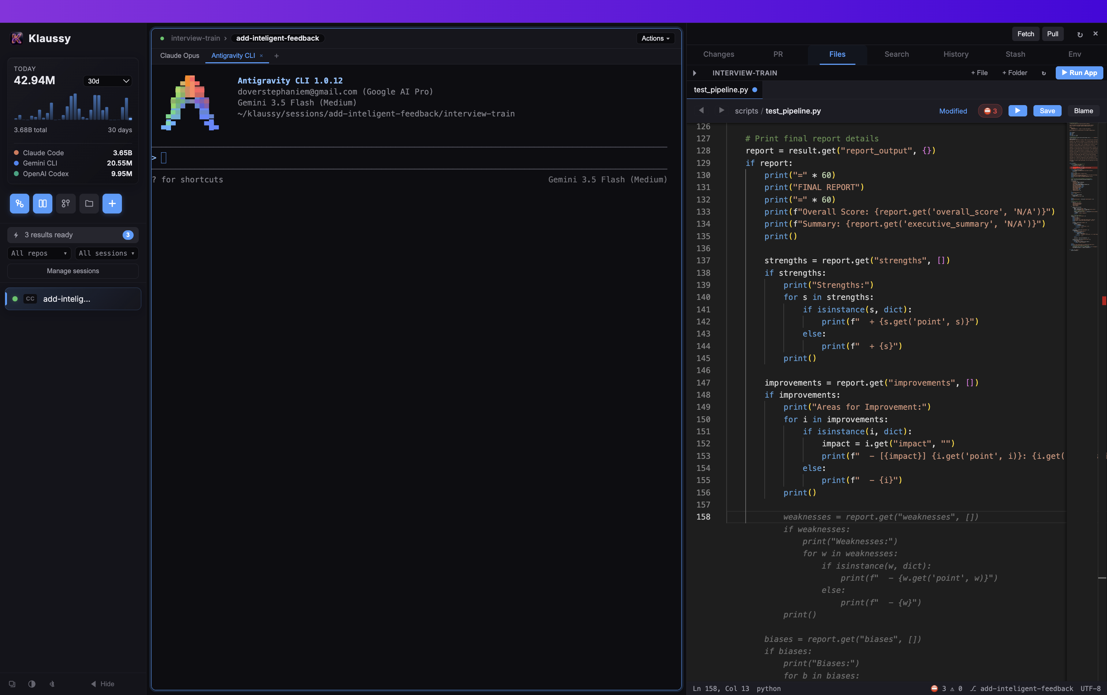Click the add-inteligent-feedback branch pill
Image resolution: width=1107 pixels, height=695 pixels.
click(x=277, y=38)
